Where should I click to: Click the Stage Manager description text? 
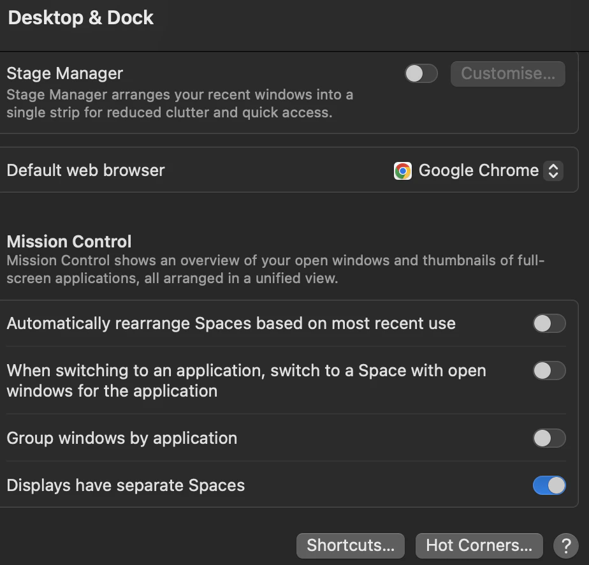180,104
